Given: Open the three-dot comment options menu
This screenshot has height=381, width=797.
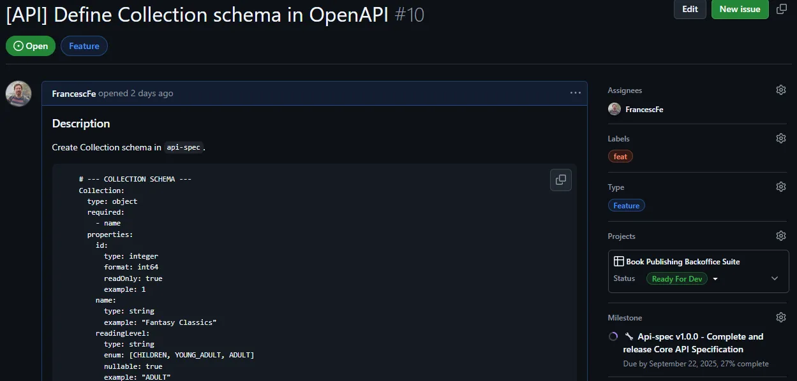Looking at the screenshot, I should [x=576, y=93].
